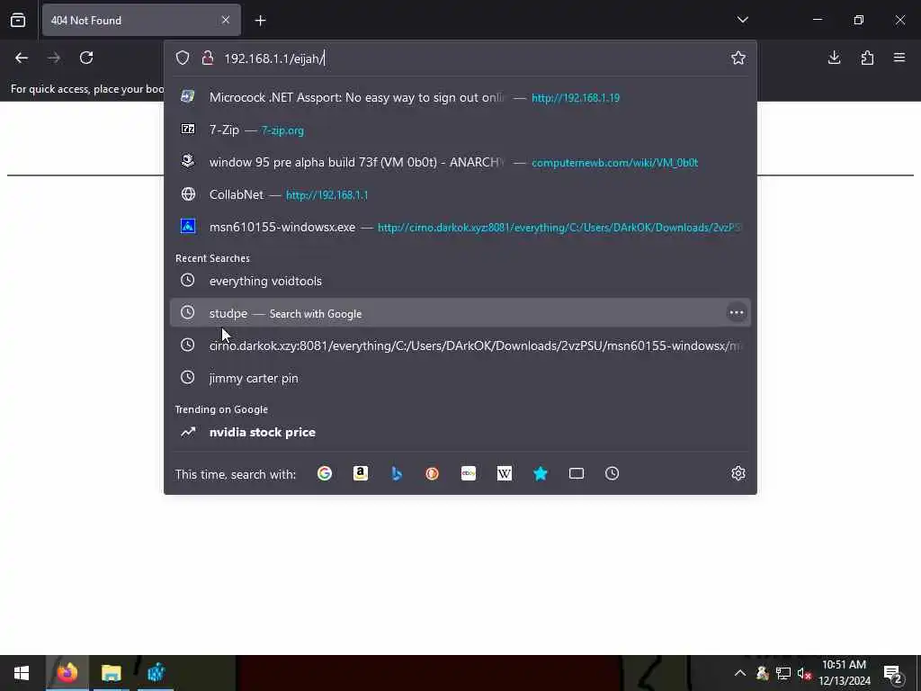Click into the address bar URL text
The height and width of the screenshot is (691, 921).
pos(273,58)
